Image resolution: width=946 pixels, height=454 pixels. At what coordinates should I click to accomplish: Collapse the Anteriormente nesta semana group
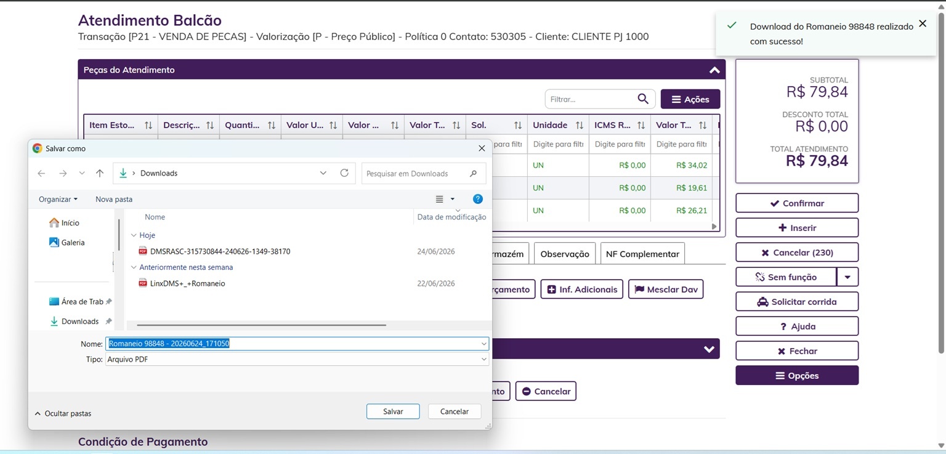tap(133, 267)
